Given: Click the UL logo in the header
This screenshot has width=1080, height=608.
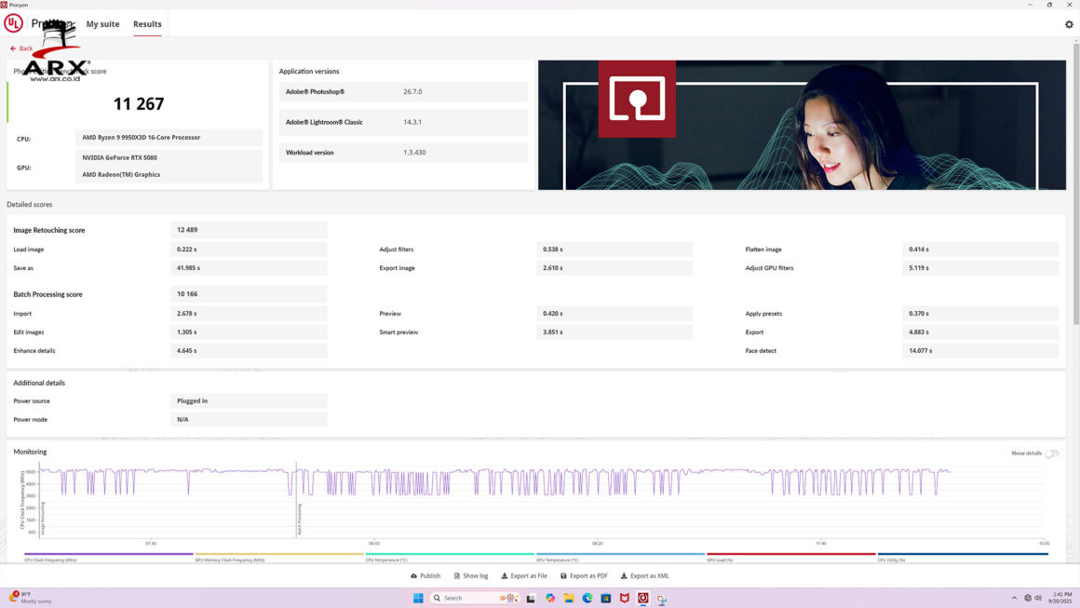Looking at the screenshot, I should tap(13, 23).
